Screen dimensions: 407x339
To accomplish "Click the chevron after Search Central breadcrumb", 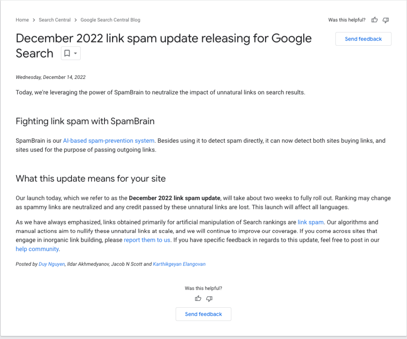I will pyautogui.click(x=75, y=20).
